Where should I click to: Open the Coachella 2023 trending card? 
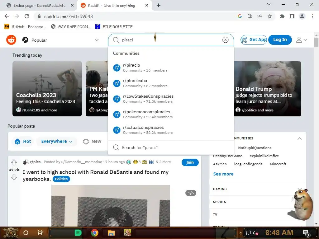click(x=47, y=89)
